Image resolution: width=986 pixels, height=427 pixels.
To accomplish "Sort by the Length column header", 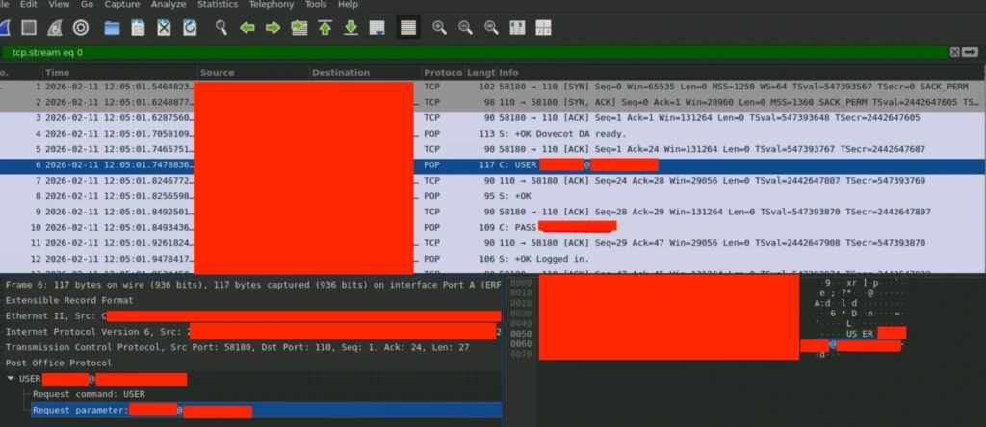I will click(x=481, y=73).
